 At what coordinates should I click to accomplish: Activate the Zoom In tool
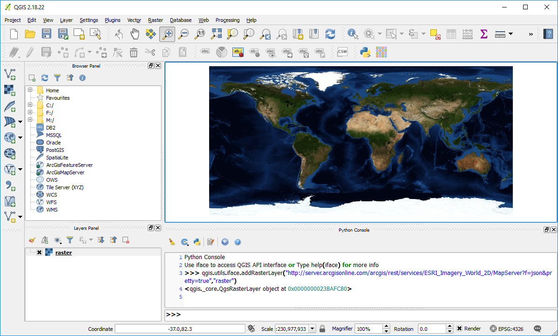[167, 34]
